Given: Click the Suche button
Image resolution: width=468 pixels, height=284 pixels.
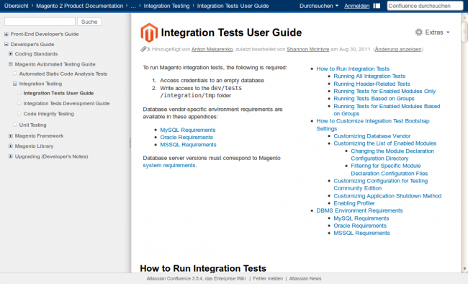Looking at the screenshot, I should pos(89,22).
